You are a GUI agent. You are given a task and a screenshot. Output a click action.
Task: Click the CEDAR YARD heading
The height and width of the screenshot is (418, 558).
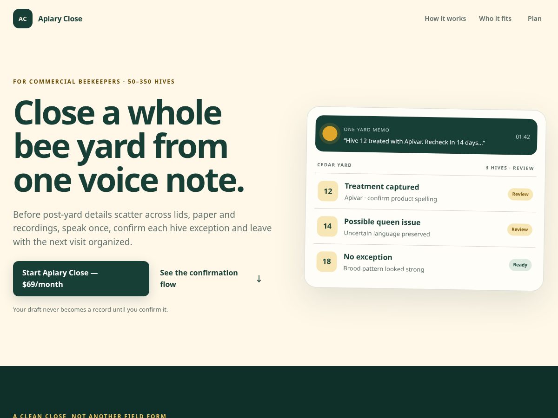click(x=334, y=165)
